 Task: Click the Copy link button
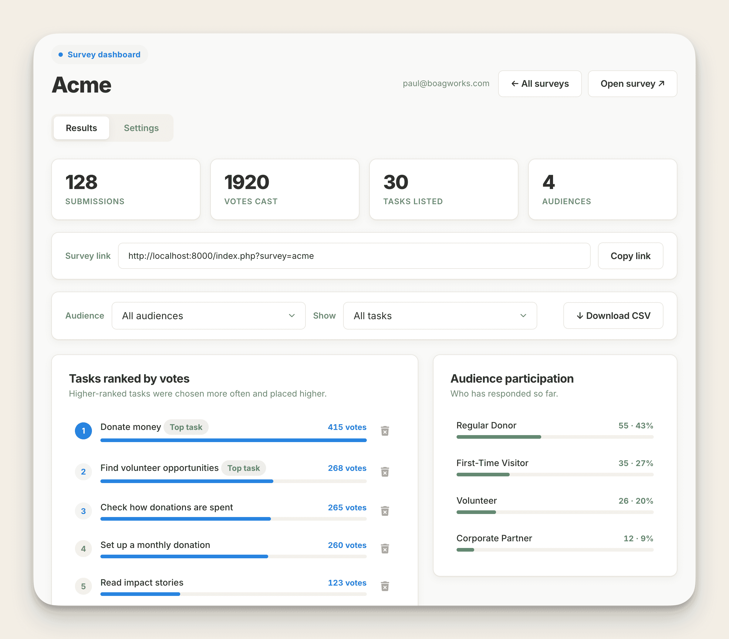click(x=630, y=256)
